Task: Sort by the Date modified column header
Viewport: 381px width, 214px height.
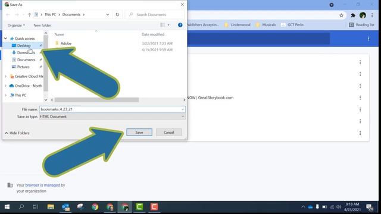Action: pyautogui.click(x=153, y=34)
